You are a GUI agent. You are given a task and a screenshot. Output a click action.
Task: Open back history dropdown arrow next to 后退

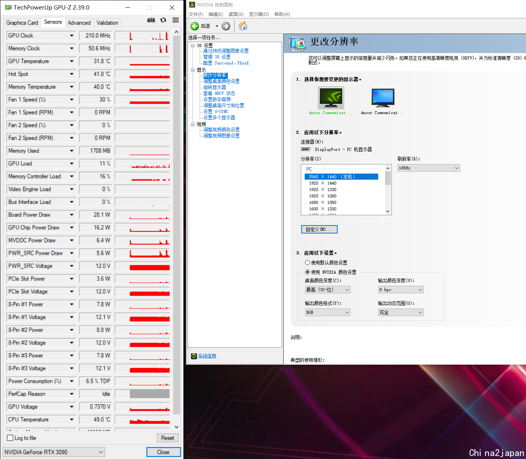tap(217, 26)
